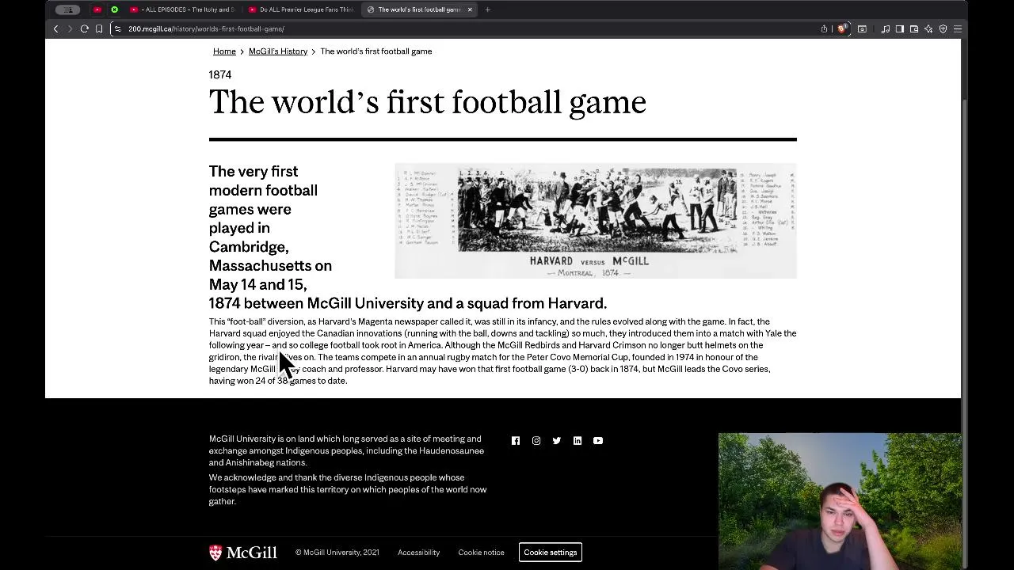Open the music note playlist icon
Screen dimensions: 1014x570
[x=886, y=28]
